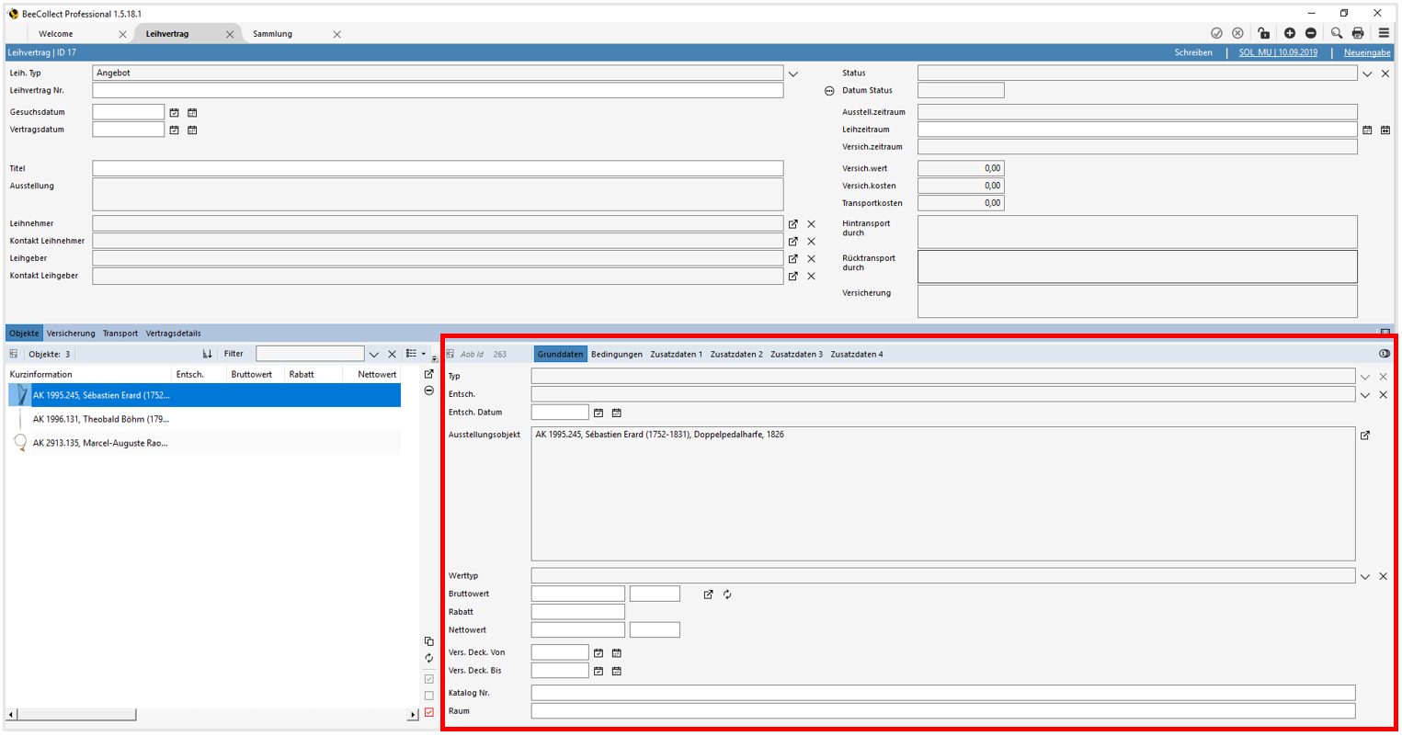1402x736 pixels.
Task: Click the Neueingabe link at top right
Action: coord(1366,52)
